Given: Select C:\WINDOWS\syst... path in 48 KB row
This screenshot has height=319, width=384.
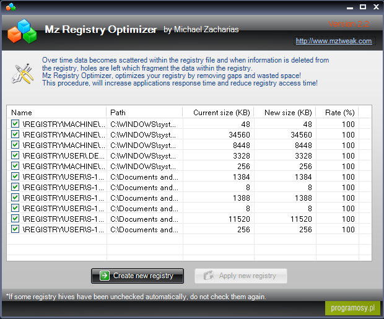Looking at the screenshot, I should pyautogui.click(x=143, y=125).
